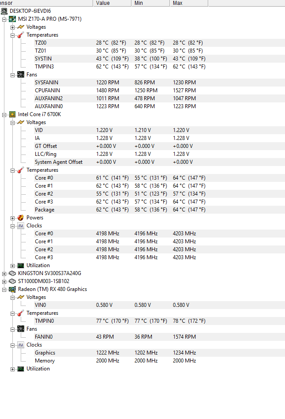Collapse the Radeon RX 480 Graphics node
The image size is (285, 419).
coord(4,290)
